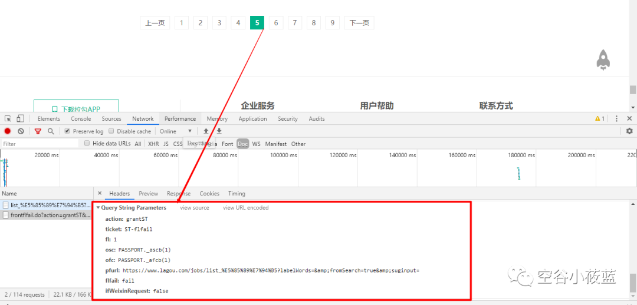637x305 pixels.
Task: Go to next page 下一页
Action: coord(359,23)
